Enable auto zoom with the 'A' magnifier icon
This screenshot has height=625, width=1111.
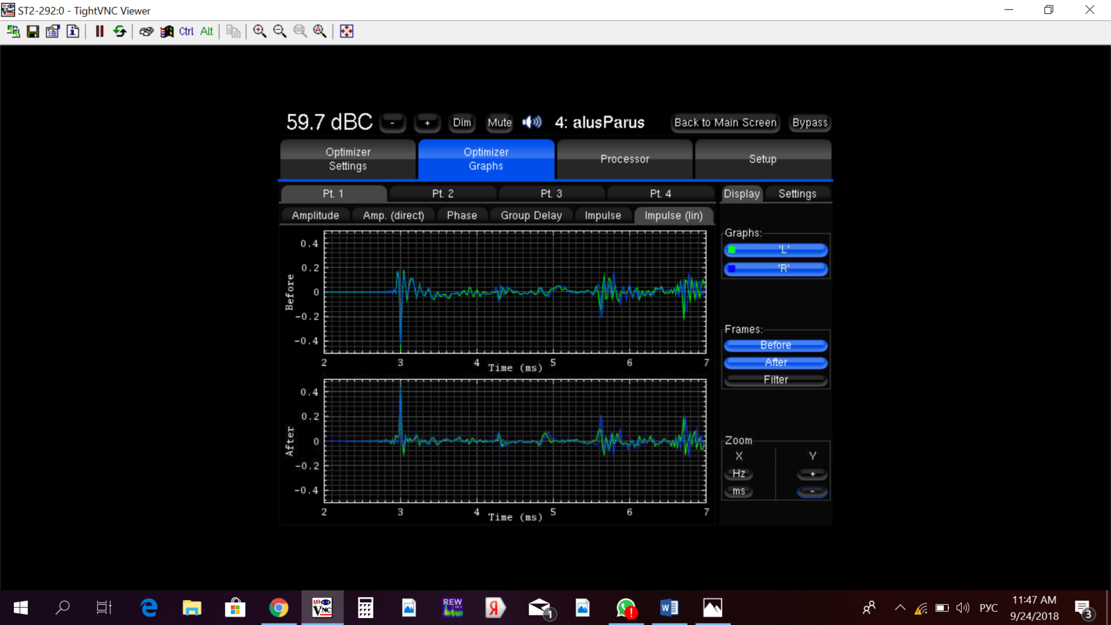(x=320, y=31)
